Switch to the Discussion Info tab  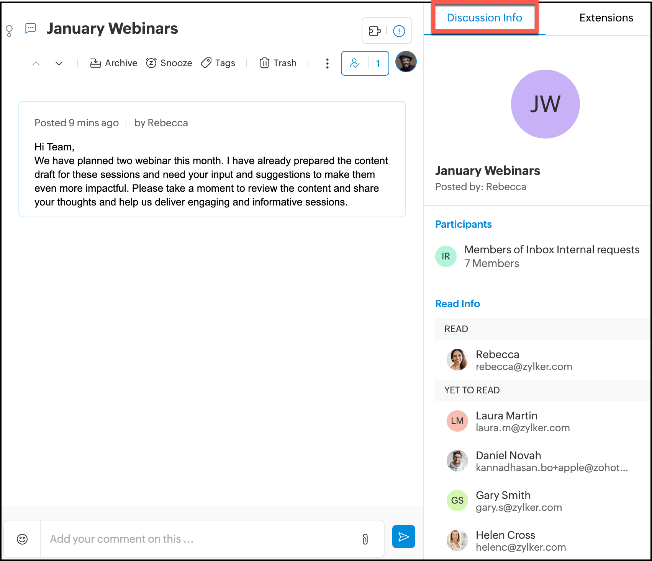click(x=484, y=18)
